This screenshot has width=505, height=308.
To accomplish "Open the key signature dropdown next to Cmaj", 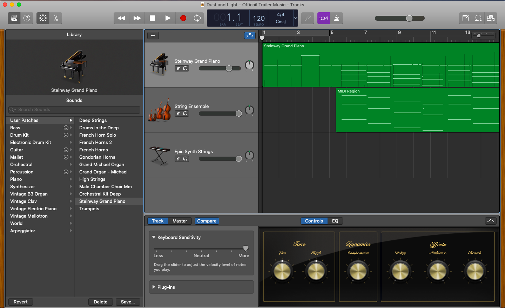I will click(x=296, y=18).
